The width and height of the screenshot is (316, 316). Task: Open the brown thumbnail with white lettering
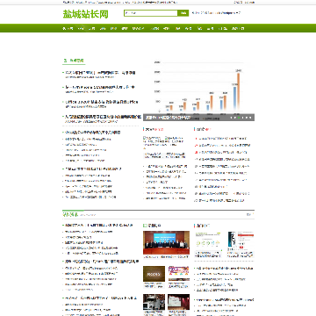[x=154, y=274]
